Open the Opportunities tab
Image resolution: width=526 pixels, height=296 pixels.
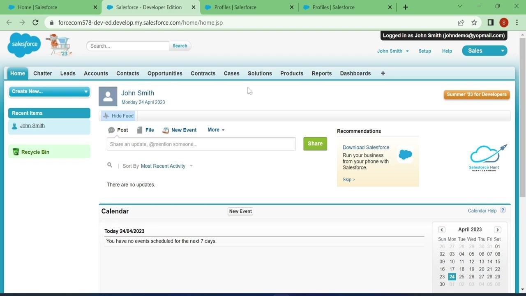click(165, 73)
